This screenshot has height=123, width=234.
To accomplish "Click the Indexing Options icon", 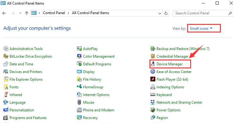I will [153, 87].
